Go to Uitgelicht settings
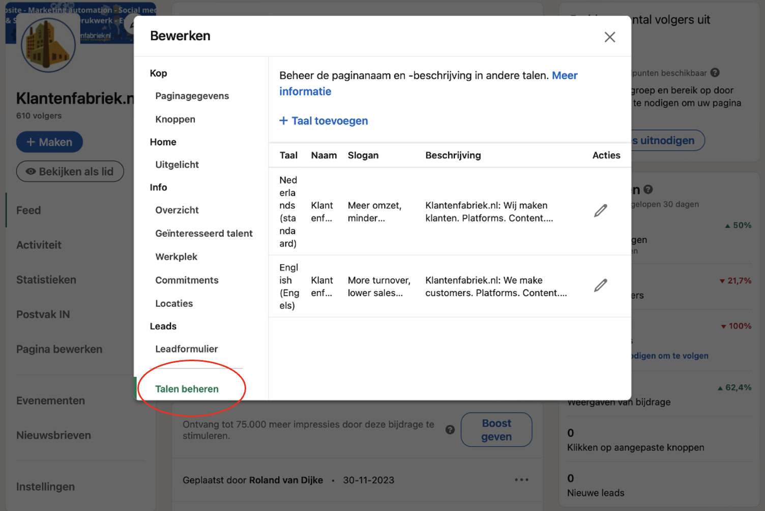This screenshot has width=765, height=511. tap(177, 165)
